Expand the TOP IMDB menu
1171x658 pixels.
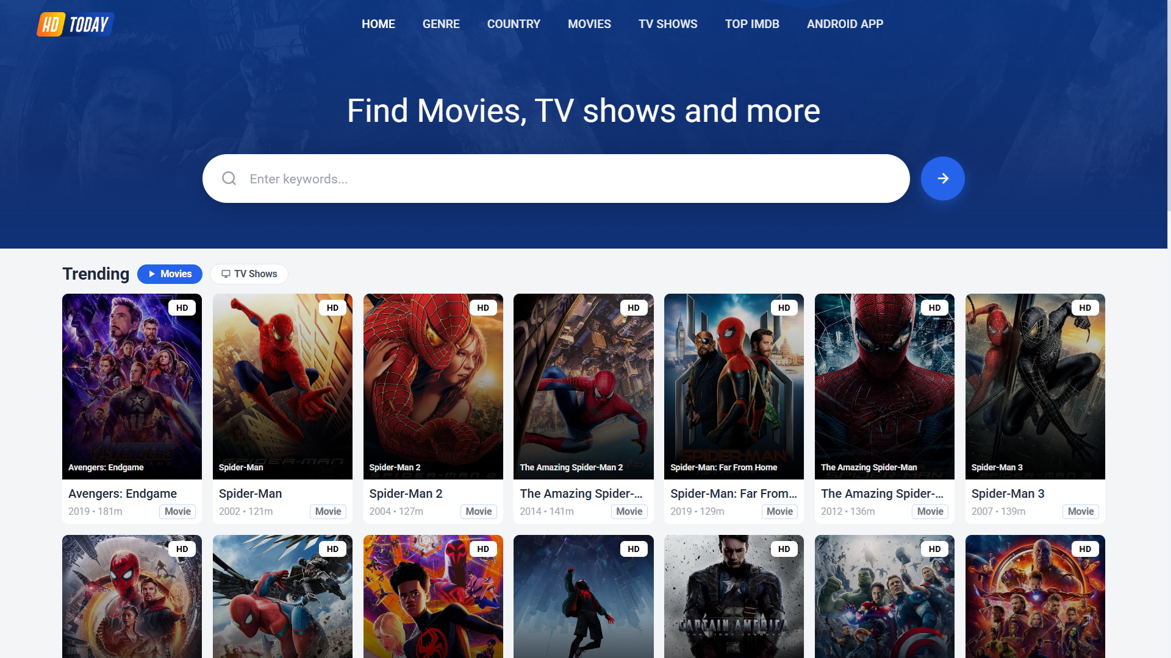pyautogui.click(x=752, y=24)
